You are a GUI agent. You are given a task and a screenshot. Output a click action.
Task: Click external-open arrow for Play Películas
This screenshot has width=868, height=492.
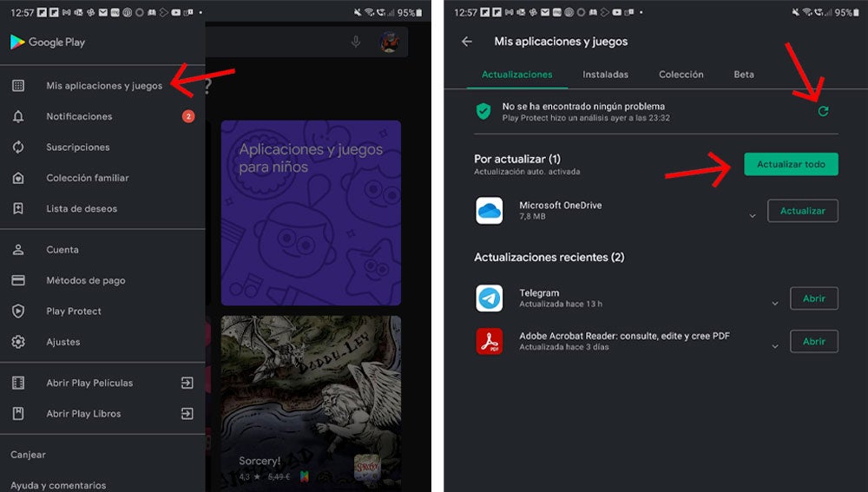(x=187, y=383)
